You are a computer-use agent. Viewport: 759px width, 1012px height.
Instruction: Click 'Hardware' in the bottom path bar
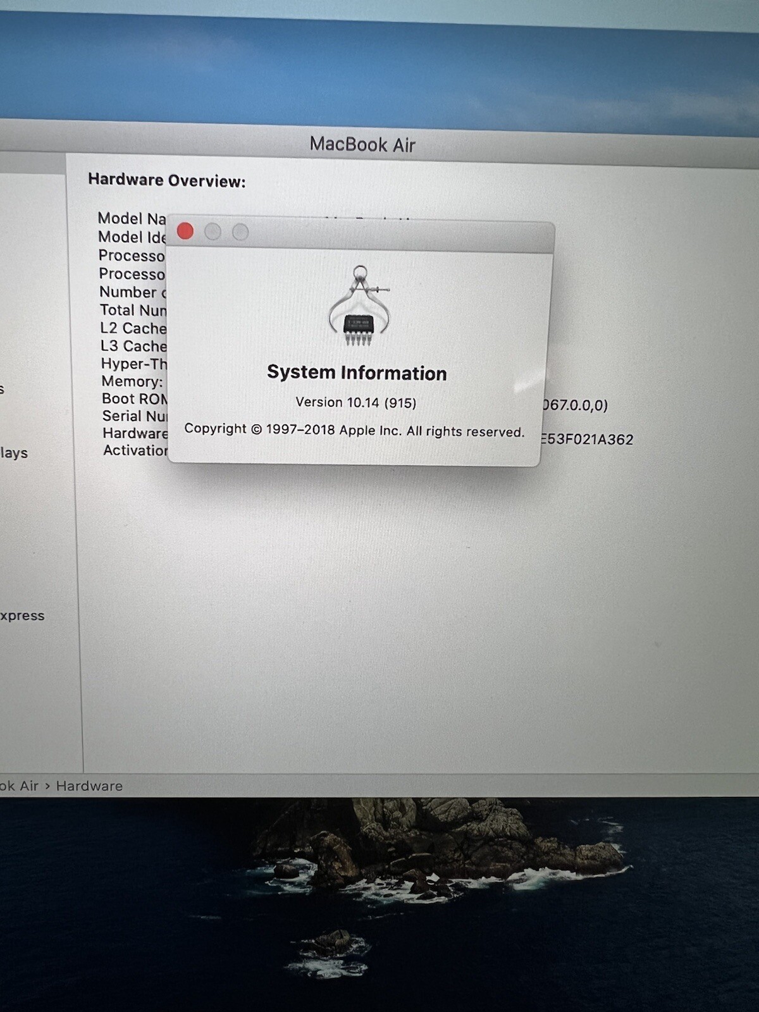89,786
